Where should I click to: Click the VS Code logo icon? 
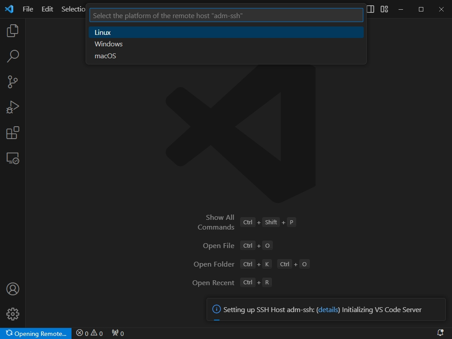pos(9,9)
